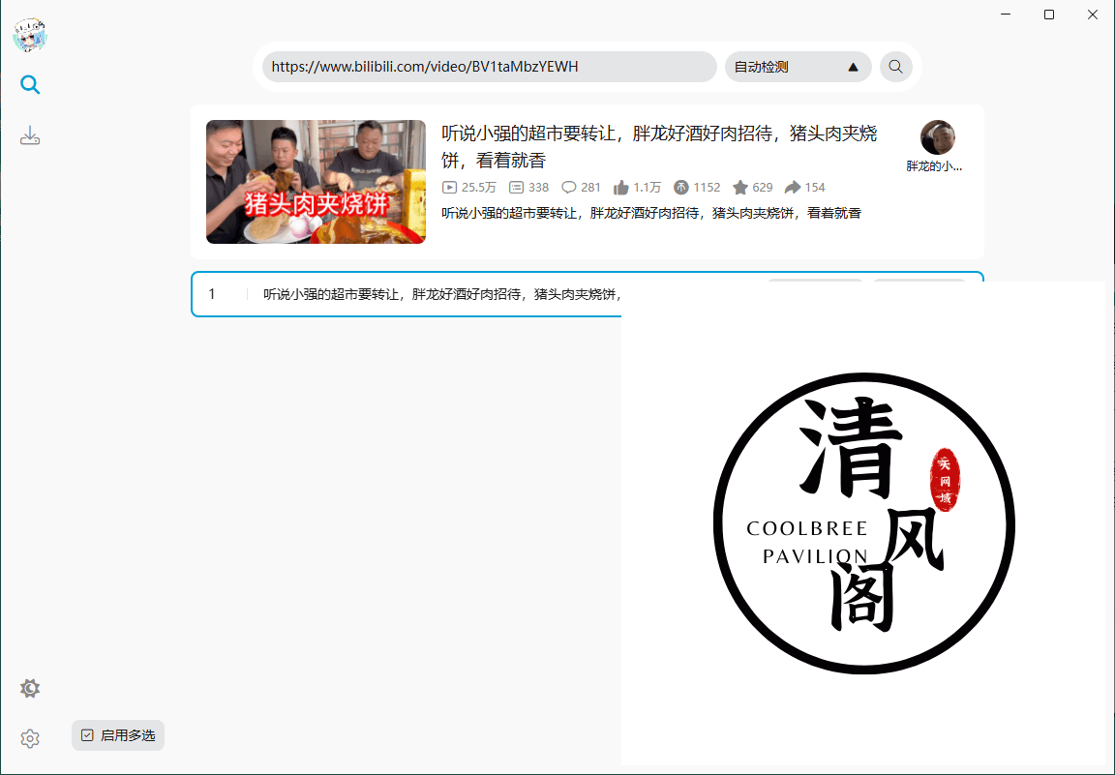Click the play count icon beside 25.5万
Image resolution: width=1115 pixels, height=775 pixels.
click(449, 188)
